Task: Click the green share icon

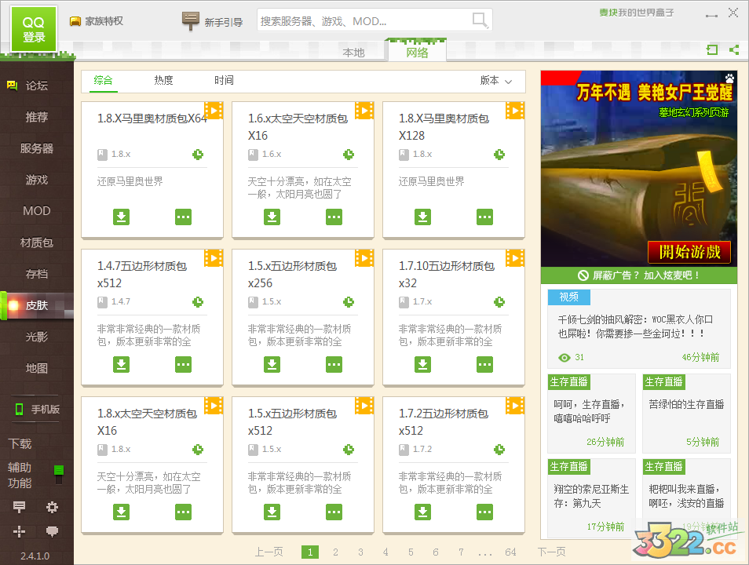Action: 734,49
